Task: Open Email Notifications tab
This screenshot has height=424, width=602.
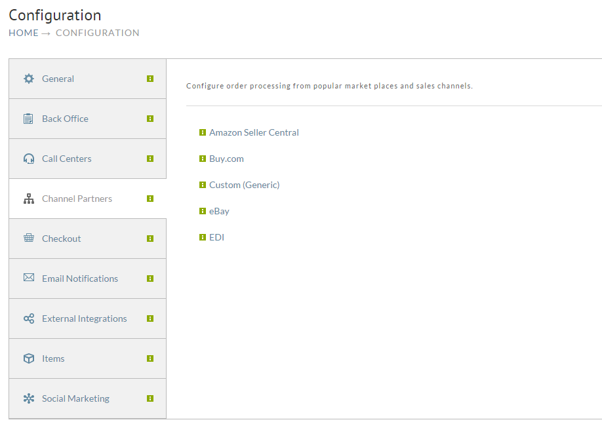Action: pyautogui.click(x=87, y=279)
